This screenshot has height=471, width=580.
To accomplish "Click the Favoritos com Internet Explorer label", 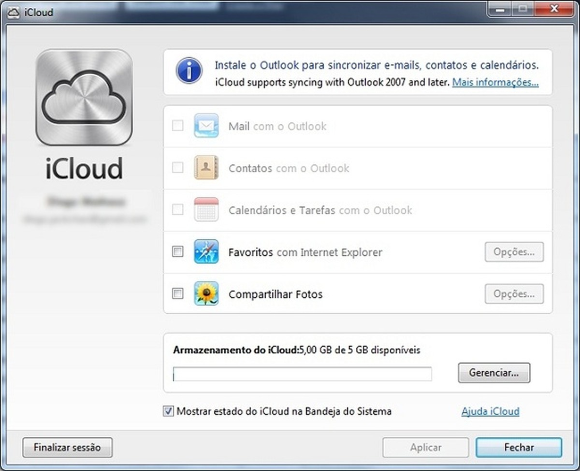I will 305,252.
